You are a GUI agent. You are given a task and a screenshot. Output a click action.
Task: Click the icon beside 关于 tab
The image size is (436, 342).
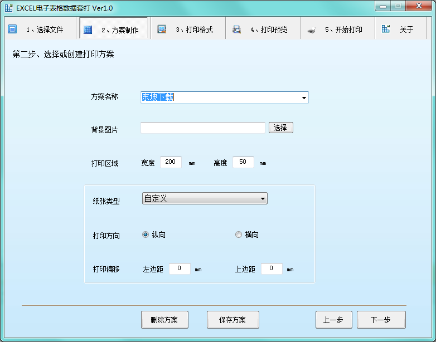[x=386, y=30]
